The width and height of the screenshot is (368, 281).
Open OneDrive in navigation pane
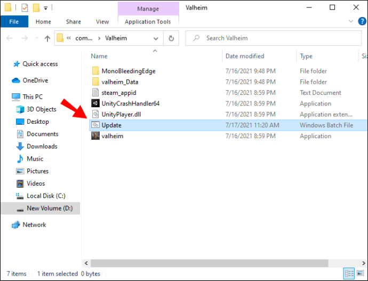click(35, 81)
